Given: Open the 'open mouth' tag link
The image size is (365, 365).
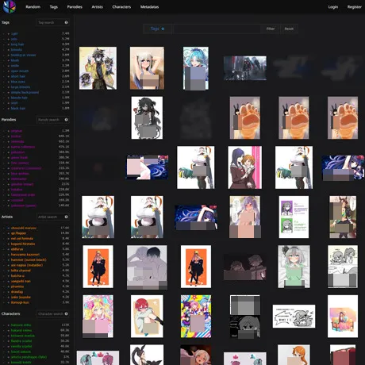Looking at the screenshot, I should [20, 71].
